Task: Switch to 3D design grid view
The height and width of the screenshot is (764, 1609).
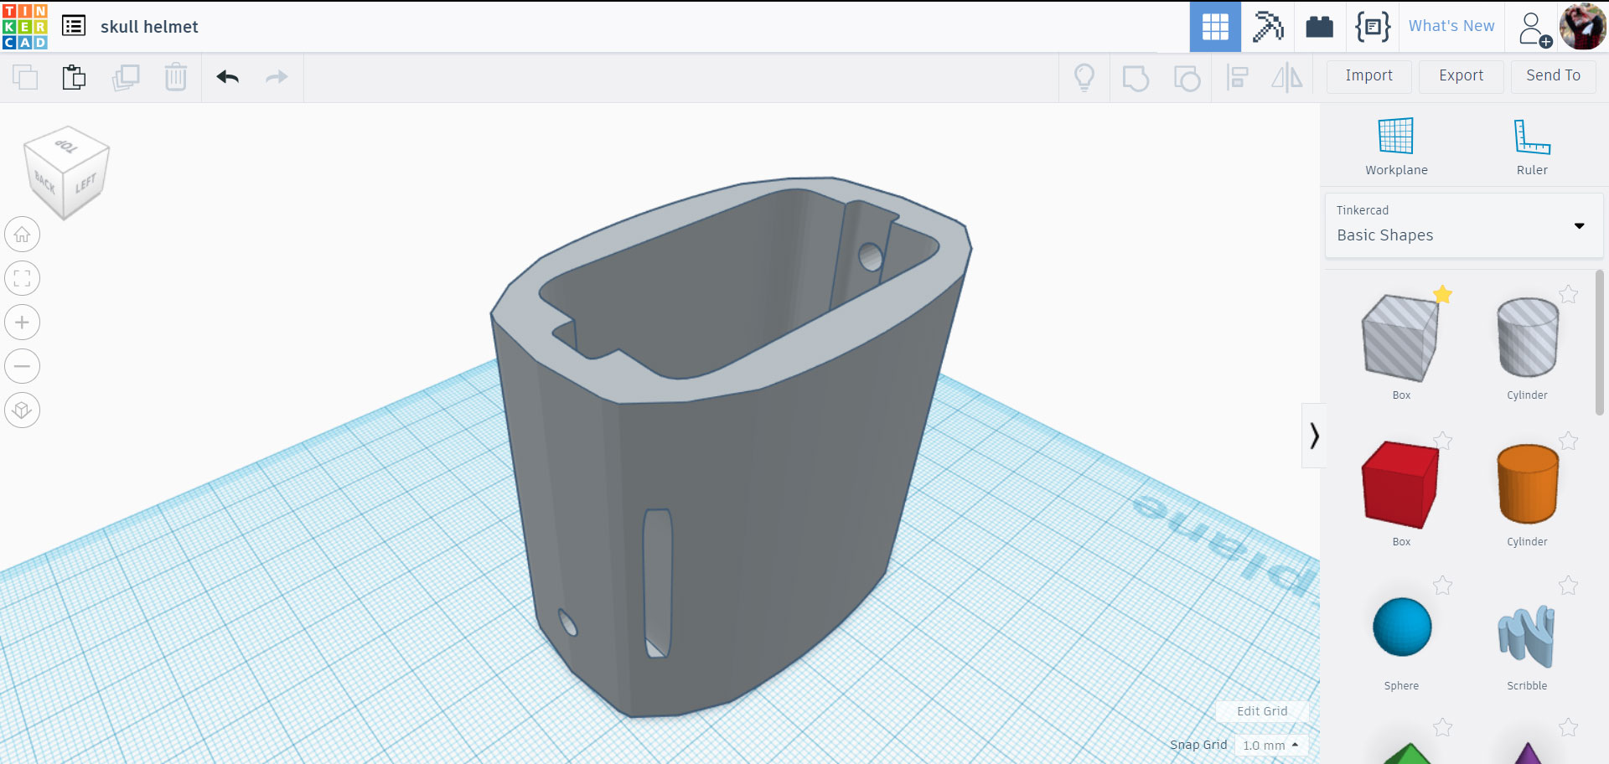Action: (x=1215, y=27)
